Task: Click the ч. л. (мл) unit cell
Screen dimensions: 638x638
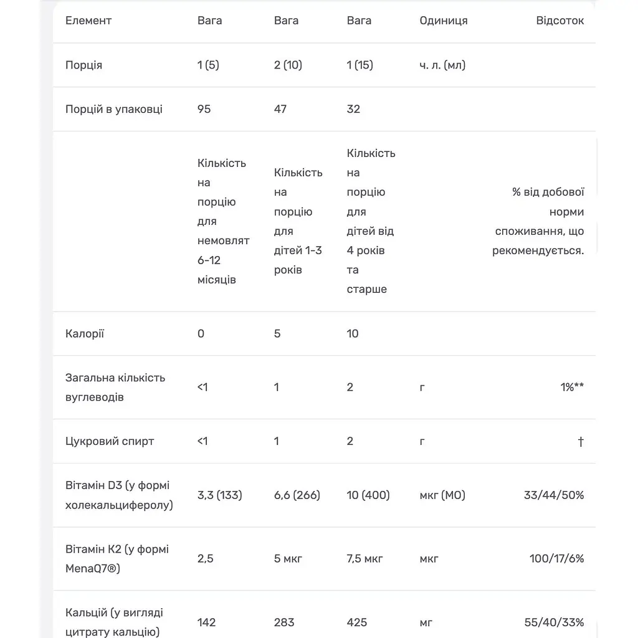Action: pyautogui.click(x=442, y=65)
